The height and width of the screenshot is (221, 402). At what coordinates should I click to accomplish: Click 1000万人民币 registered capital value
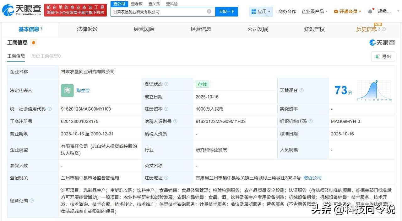(x=209, y=109)
